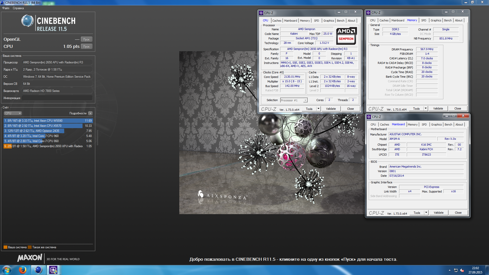Select ranking row Intel Xeon CPU W5590
Image resolution: width=489 pixels, height=275 pixels.
coord(48,121)
